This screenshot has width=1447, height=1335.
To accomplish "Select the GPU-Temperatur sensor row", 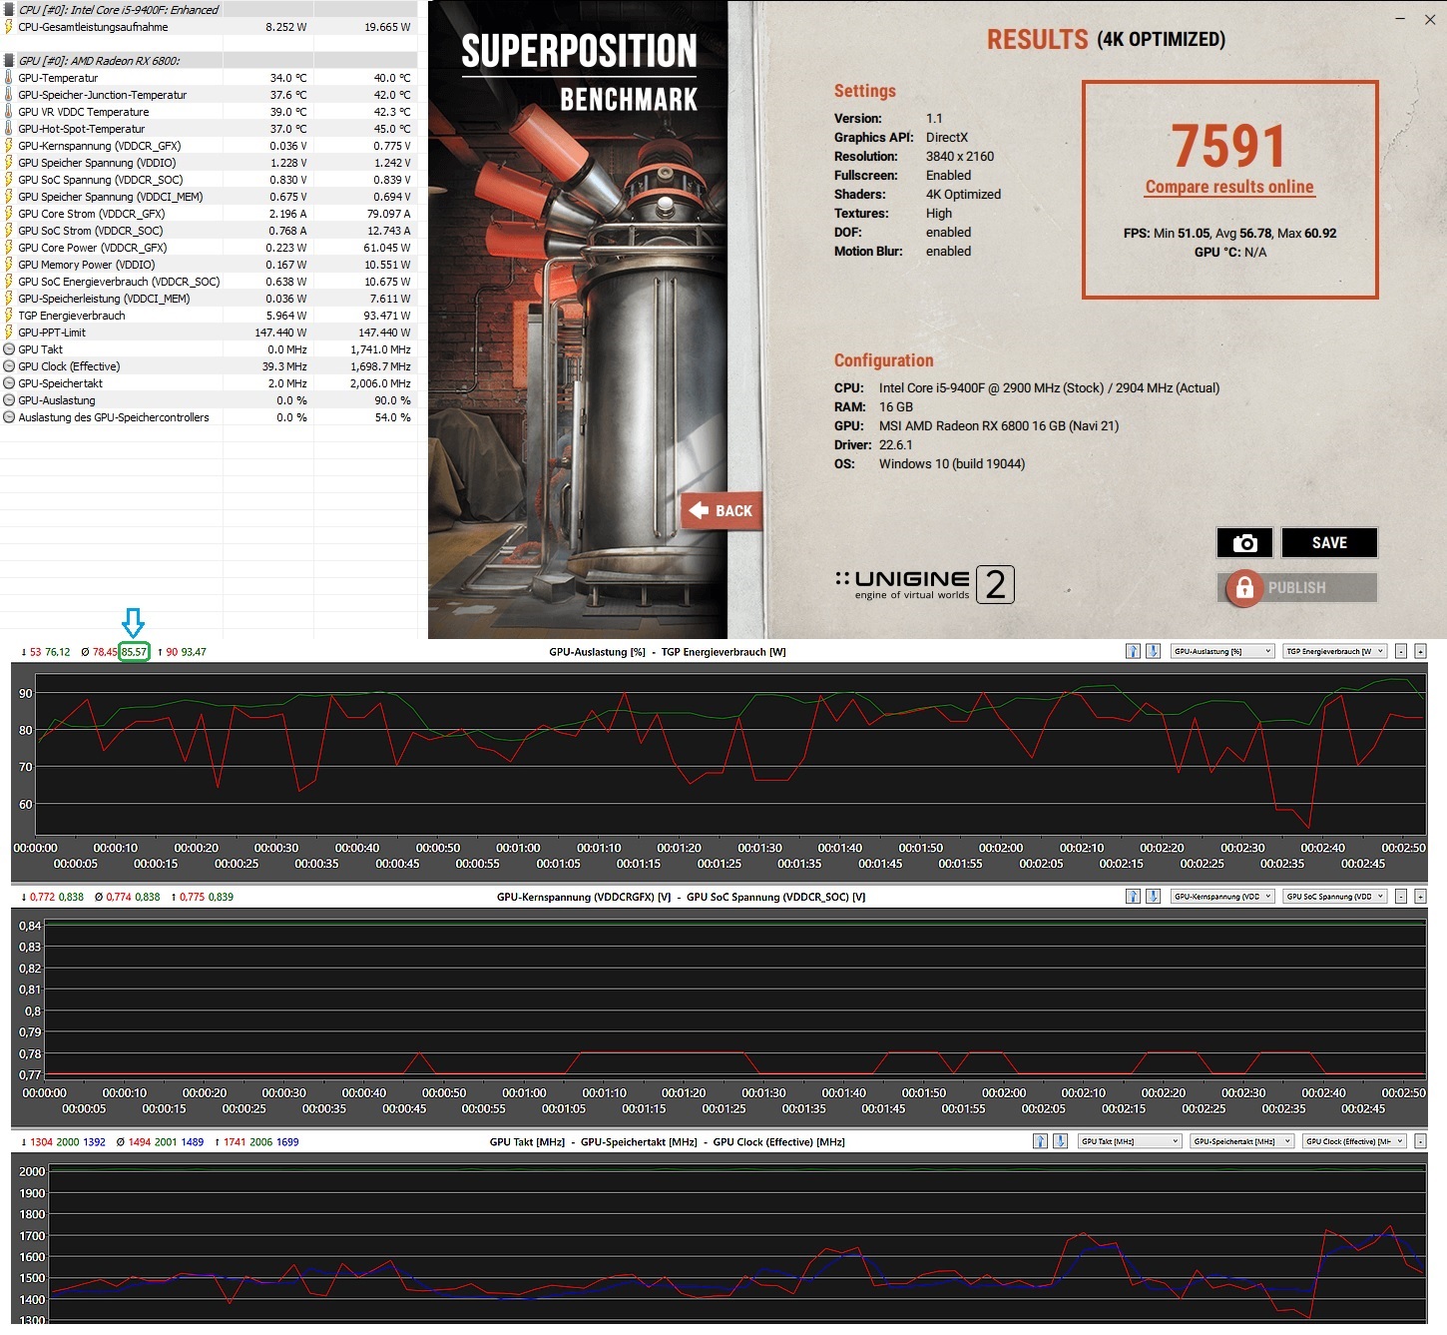I will pos(209,77).
